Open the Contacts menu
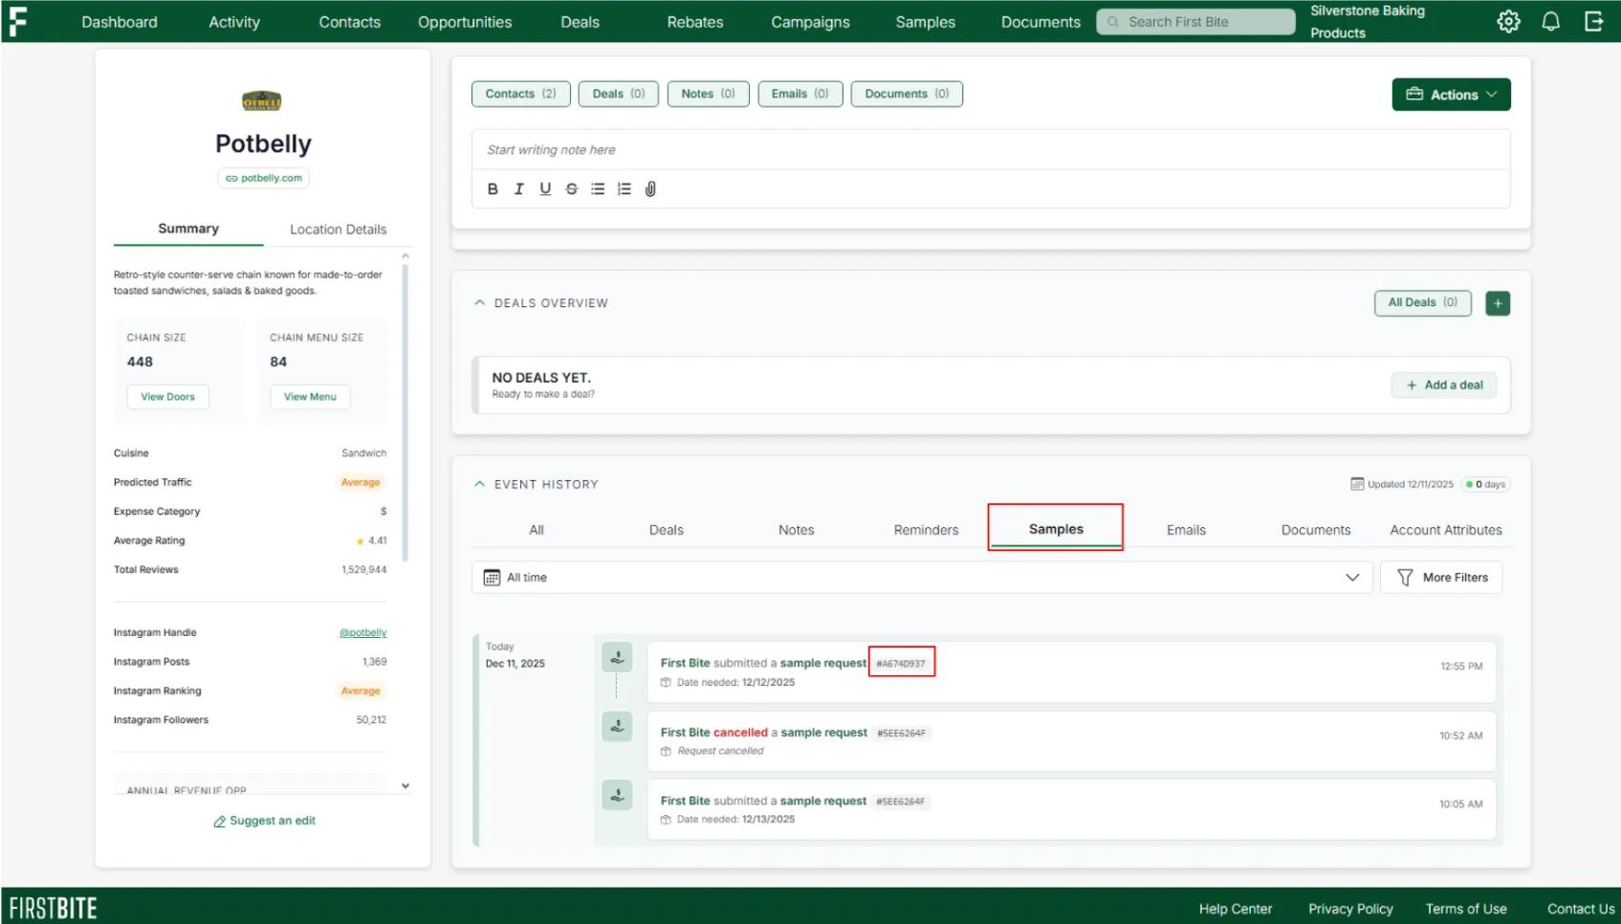1621x924 pixels. pyautogui.click(x=350, y=22)
